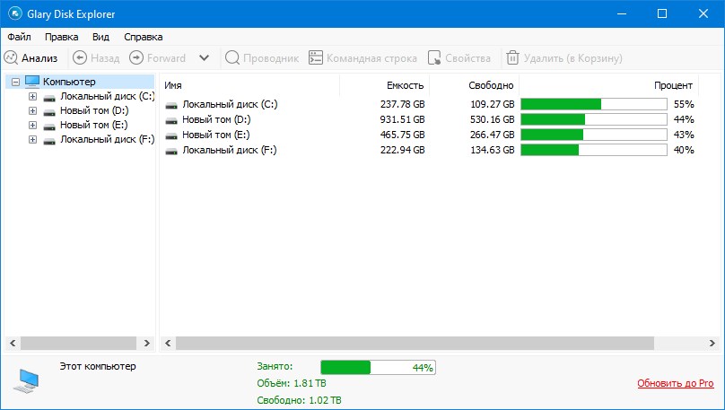
Task: Click the 55% usage bar for drive C:
Action: 594,104
